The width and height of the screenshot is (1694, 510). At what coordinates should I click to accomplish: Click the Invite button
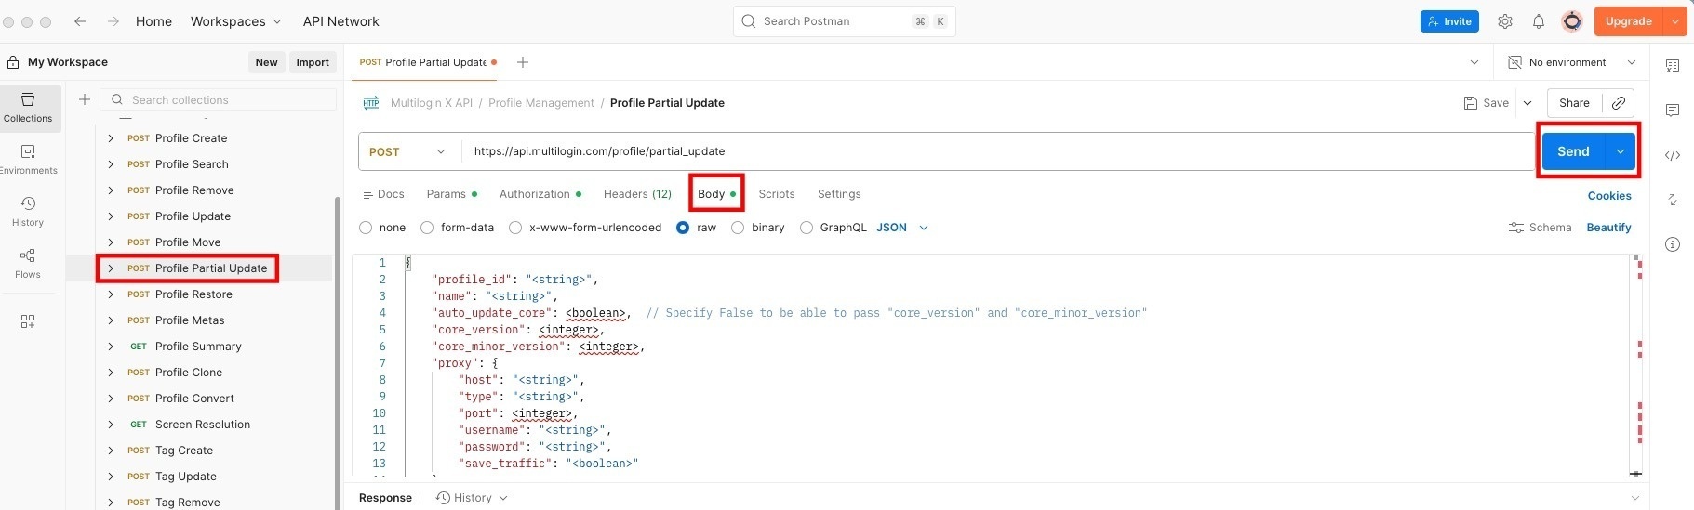(1449, 21)
